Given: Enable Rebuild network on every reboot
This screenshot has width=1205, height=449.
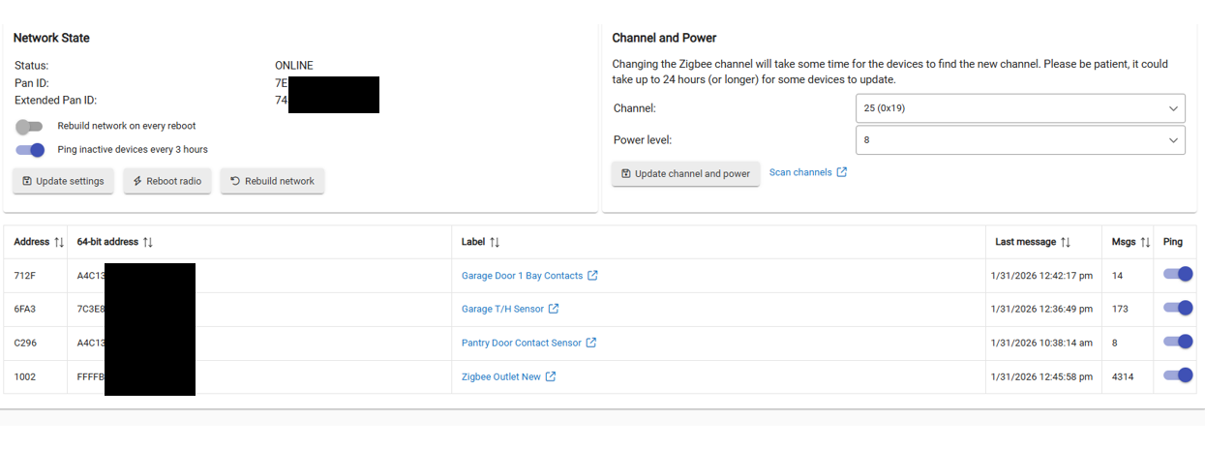Looking at the screenshot, I should (x=30, y=127).
